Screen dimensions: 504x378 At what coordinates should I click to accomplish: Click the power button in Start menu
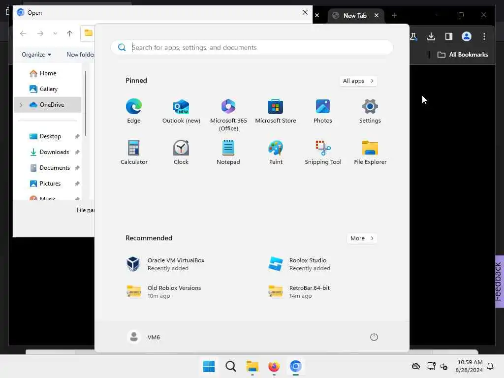point(374,337)
